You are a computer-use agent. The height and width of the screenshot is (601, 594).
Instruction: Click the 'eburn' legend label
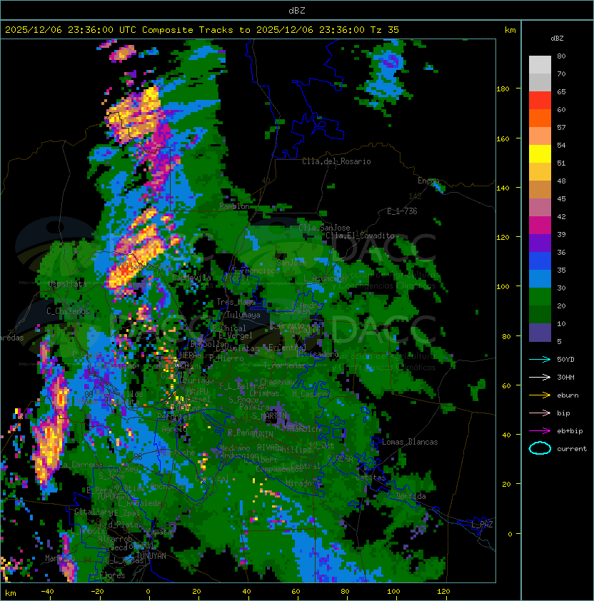[x=568, y=395]
